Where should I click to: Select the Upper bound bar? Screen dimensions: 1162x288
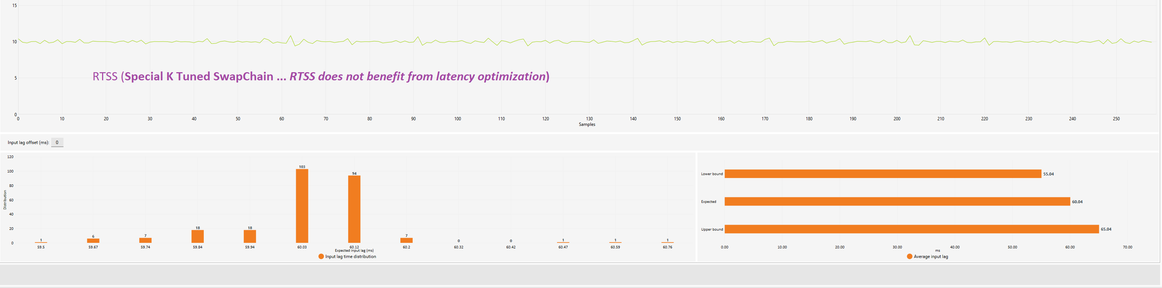tap(911, 229)
